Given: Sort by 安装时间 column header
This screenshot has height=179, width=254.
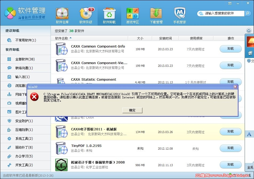Looking at the screenshot, I should 165,38.
